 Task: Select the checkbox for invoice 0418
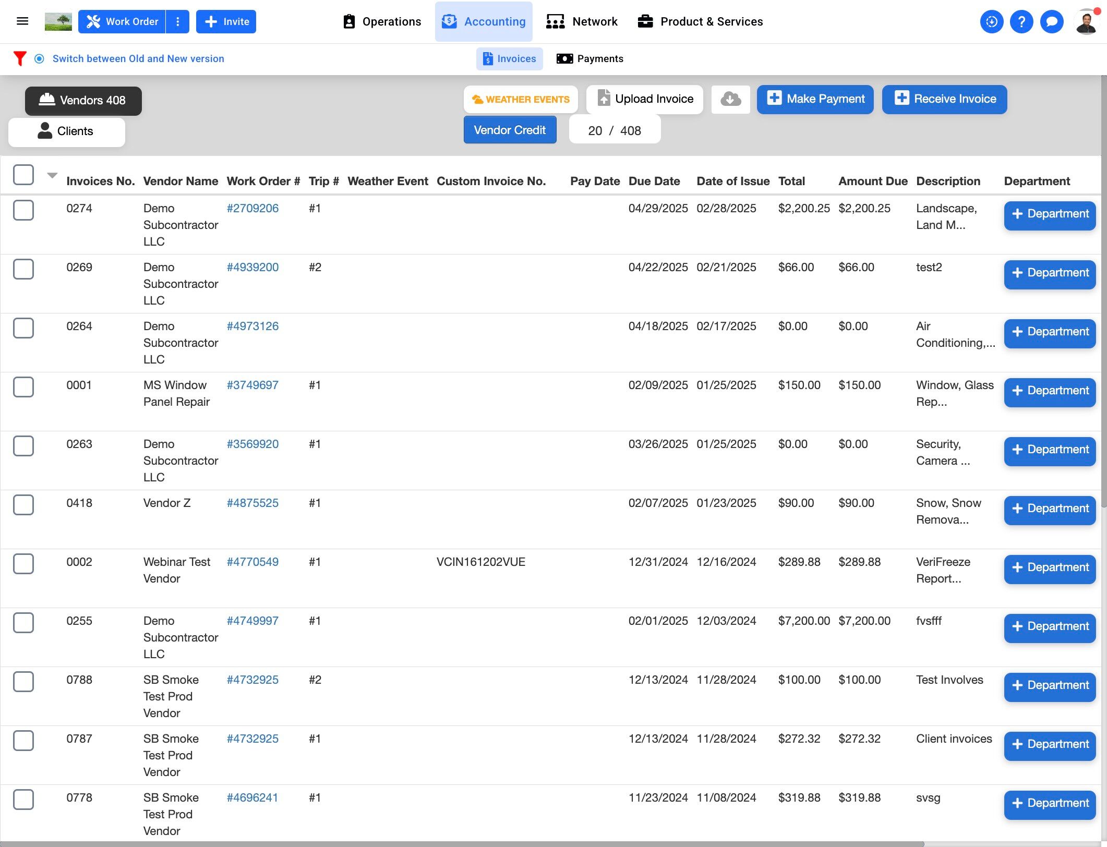[x=23, y=505]
